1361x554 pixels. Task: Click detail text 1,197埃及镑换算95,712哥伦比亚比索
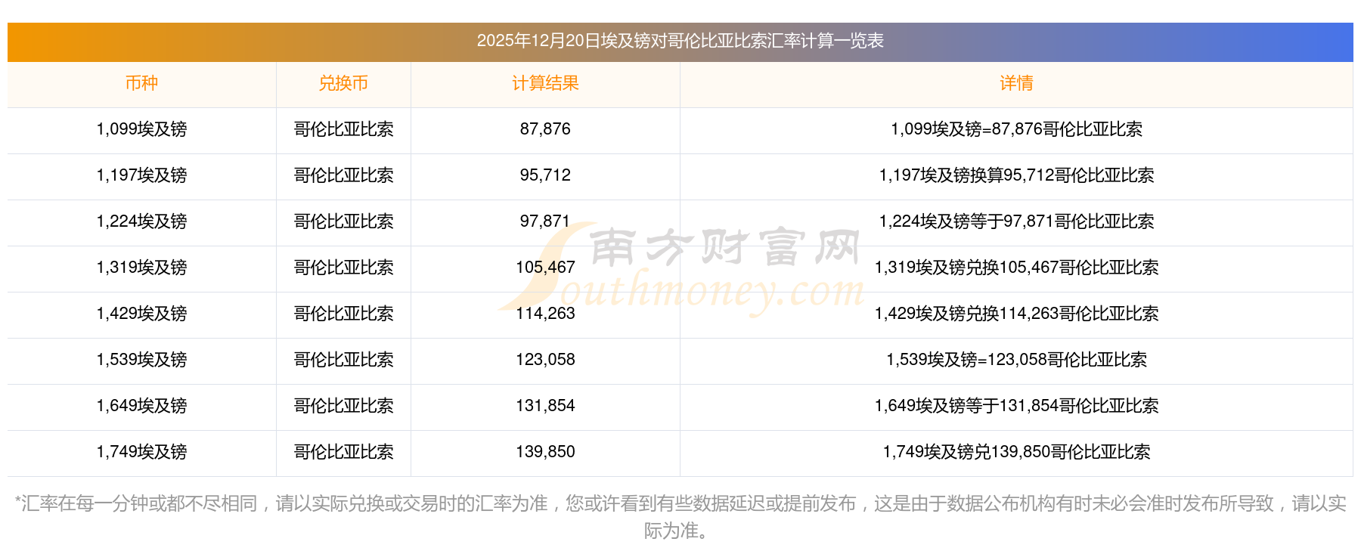click(x=1016, y=175)
